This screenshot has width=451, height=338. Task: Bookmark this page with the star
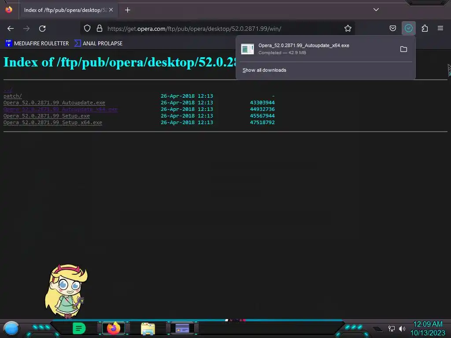tap(348, 29)
